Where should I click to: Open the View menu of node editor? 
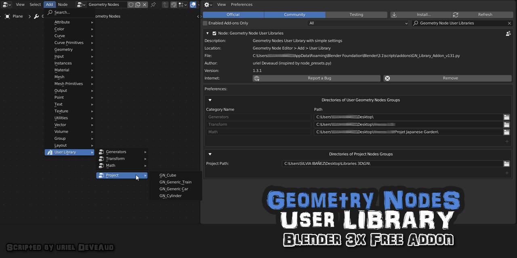(x=20, y=4)
